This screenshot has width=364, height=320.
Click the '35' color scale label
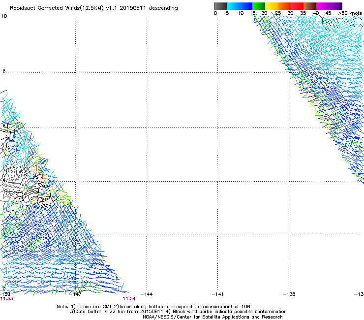(303, 13)
